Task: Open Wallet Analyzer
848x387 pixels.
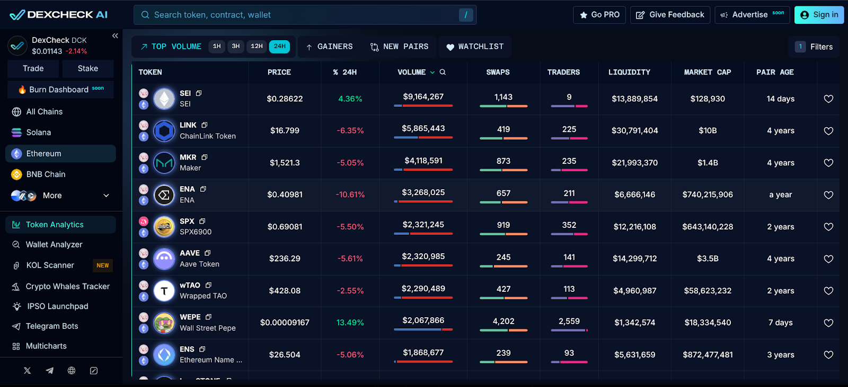Action: coord(60,245)
